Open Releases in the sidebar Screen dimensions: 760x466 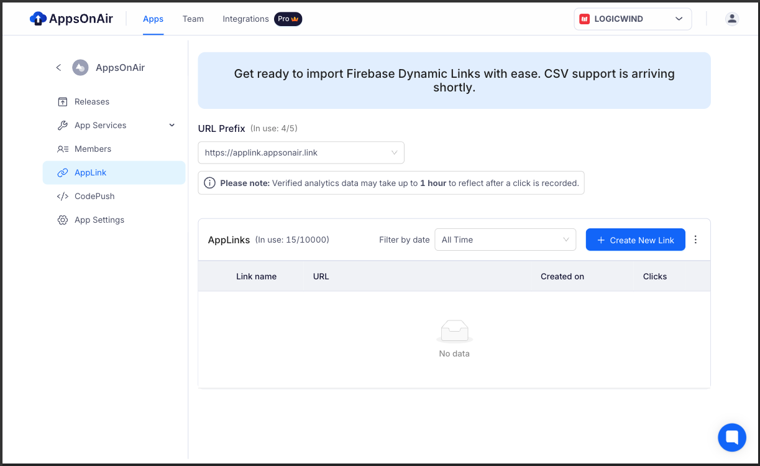point(114,101)
